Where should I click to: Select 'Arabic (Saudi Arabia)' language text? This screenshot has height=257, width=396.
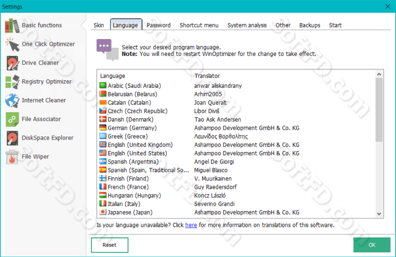[x=135, y=86]
